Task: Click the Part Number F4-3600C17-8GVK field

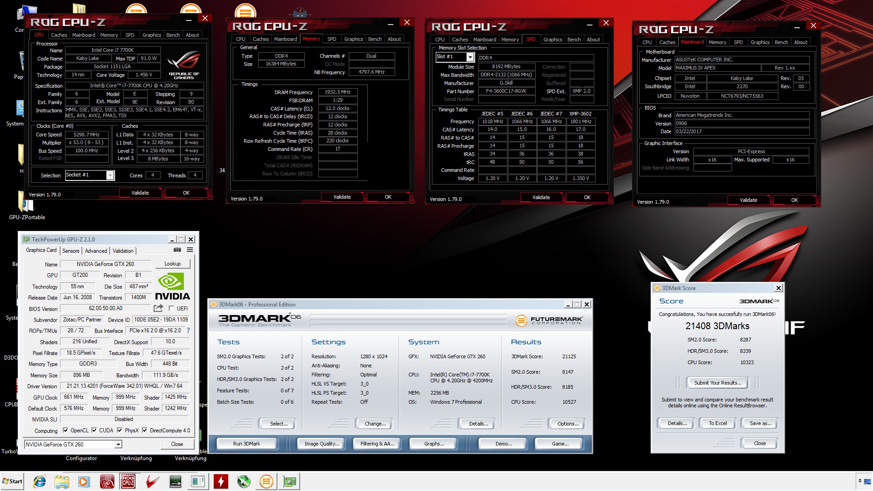Action: pos(506,91)
